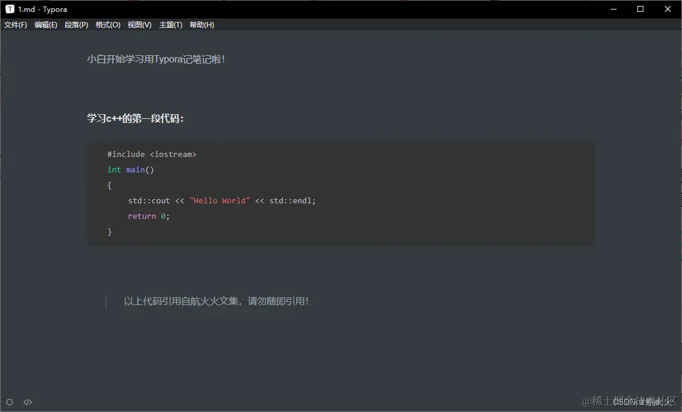Open the 视图(V) menu
Viewport: 682px width, 412px height.
140,25
